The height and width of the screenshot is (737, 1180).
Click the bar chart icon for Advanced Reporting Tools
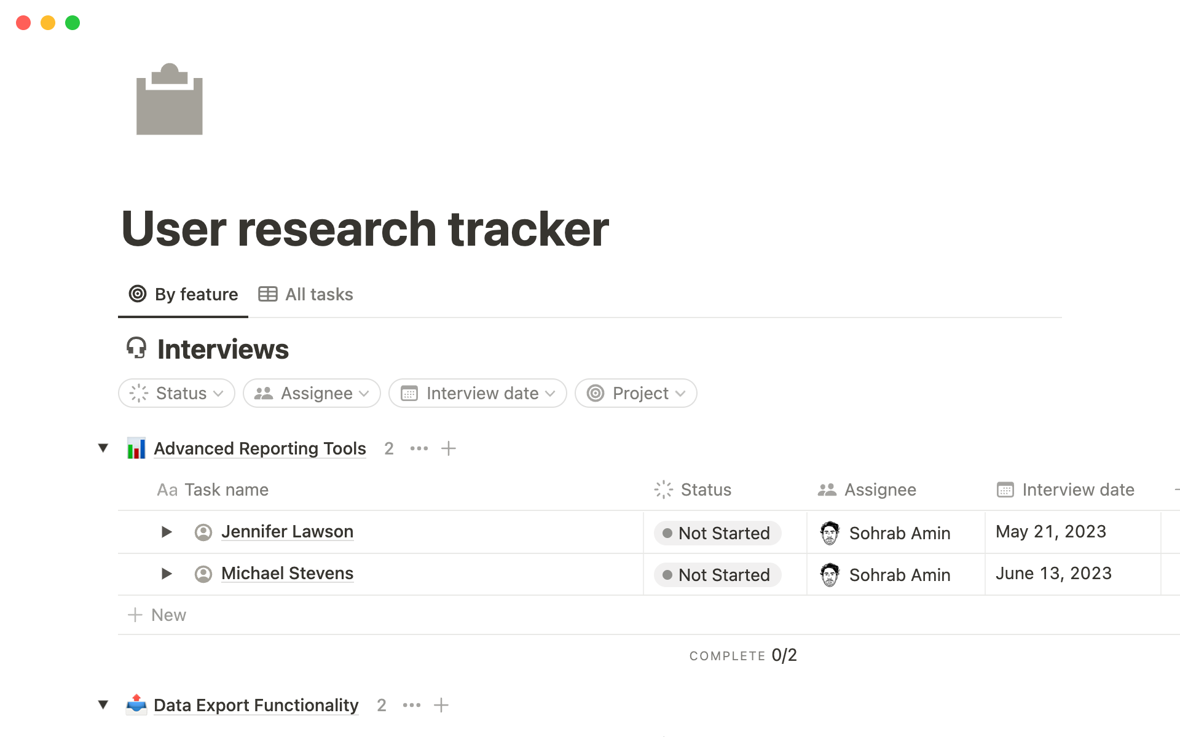click(136, 448)
